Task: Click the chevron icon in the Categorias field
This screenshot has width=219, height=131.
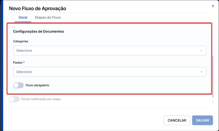Action: (x=201, y=51)
